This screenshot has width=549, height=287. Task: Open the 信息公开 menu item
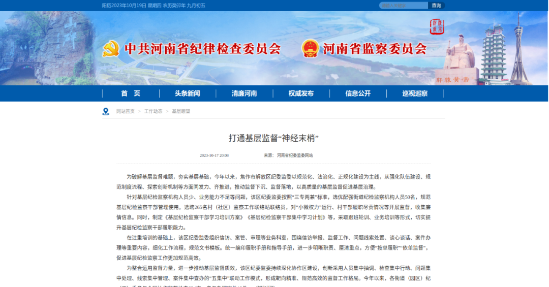coord(358,93)
